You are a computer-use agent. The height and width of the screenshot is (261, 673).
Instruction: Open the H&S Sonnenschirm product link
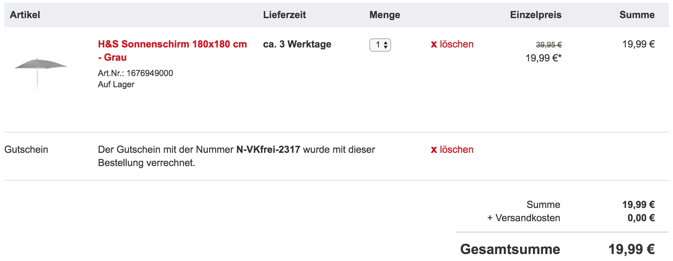coord(172,44)
